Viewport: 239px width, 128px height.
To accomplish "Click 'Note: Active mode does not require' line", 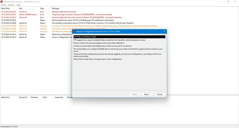I will pos(98,59).
